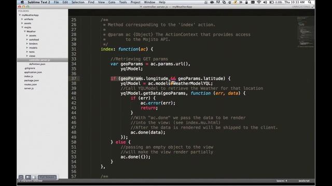This screenshot has width=332, height=186.
Task: Expand the autoload folder
Action: (27, 40)
